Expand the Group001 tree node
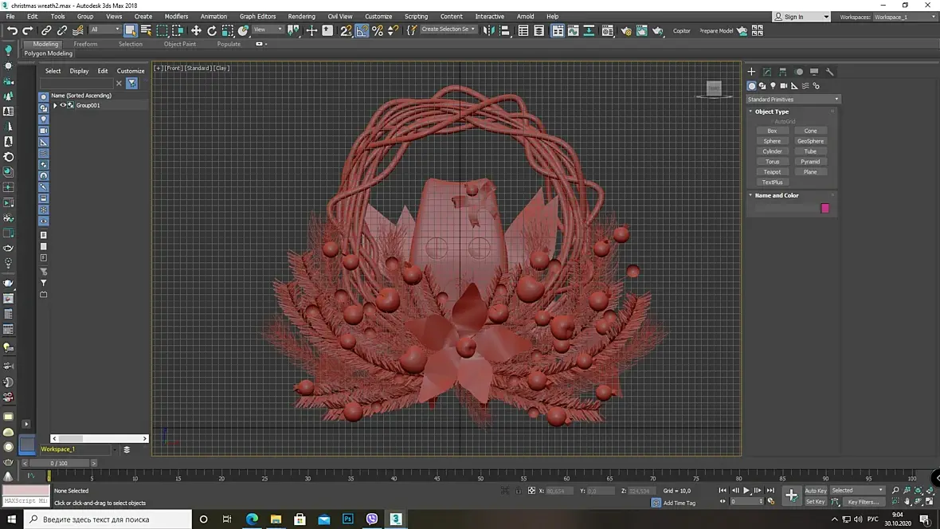 (x=55, y=105)
